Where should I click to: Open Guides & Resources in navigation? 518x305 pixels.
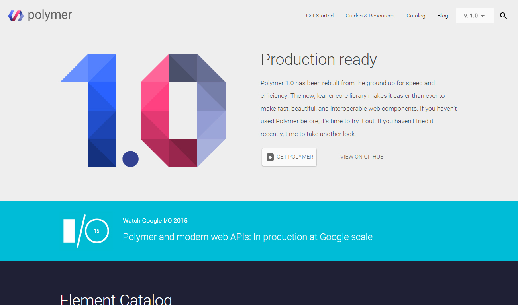pyautogui.click(x=370, y=16)
